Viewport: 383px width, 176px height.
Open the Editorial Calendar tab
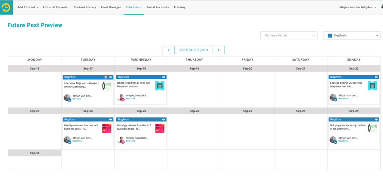coord(56,7)
